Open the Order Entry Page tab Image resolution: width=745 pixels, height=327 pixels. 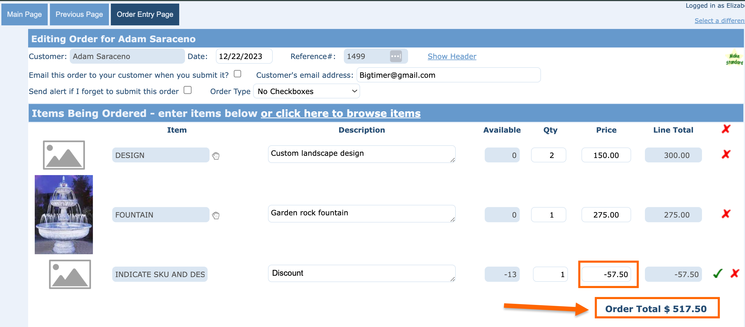(x=144, y=14)
